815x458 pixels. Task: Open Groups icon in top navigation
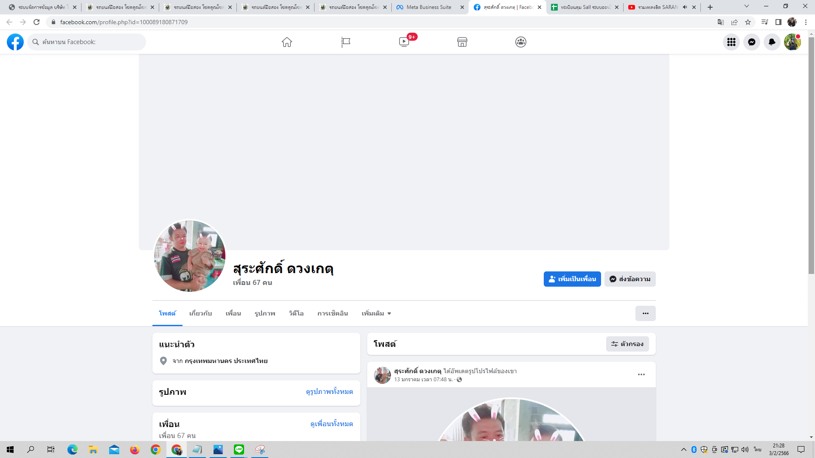click(x=521, y=42)
